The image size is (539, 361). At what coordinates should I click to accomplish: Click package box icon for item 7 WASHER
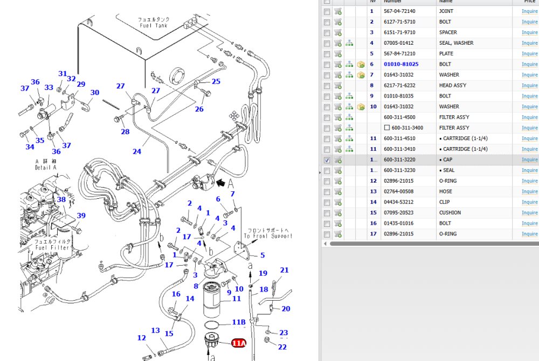tap(361, 75)
